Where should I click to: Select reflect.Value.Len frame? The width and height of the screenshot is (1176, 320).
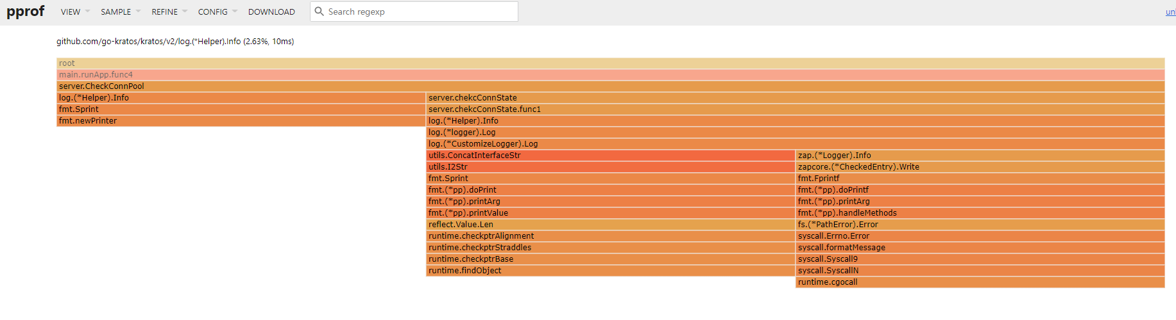click(x=610, y=225)
